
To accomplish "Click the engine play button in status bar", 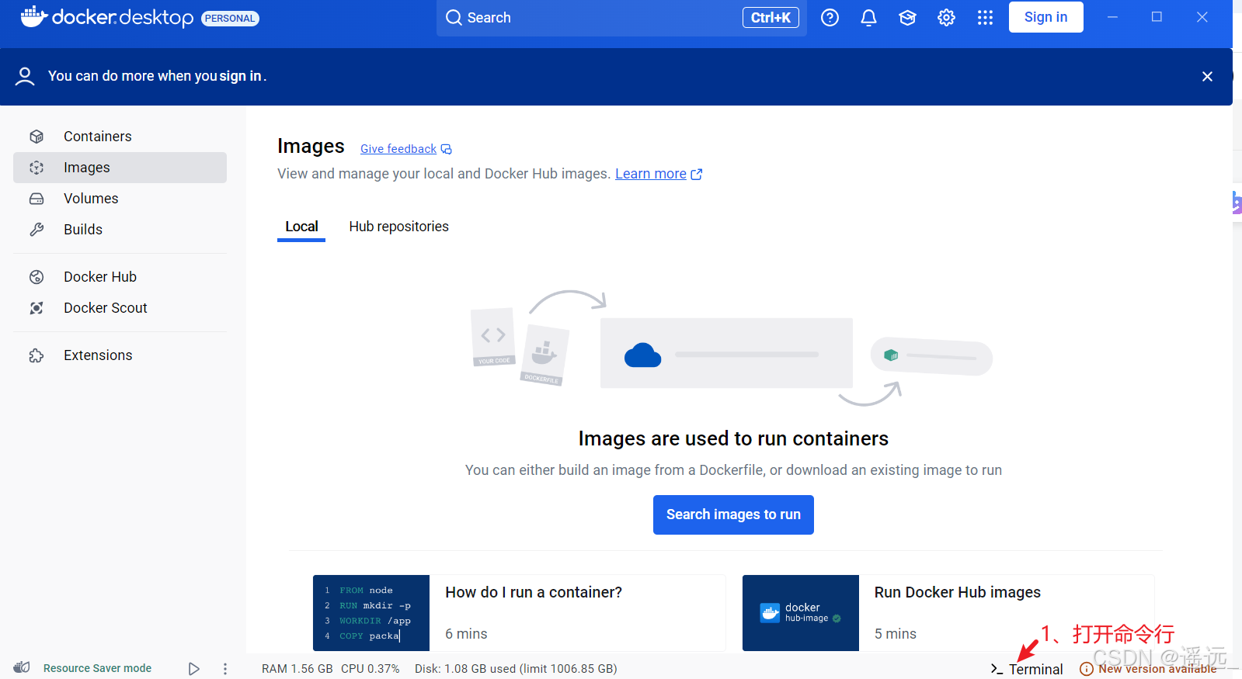I will tap(194, 668).
